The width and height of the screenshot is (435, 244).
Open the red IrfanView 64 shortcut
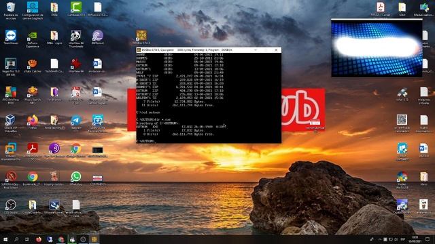click(x=75, y=64)
